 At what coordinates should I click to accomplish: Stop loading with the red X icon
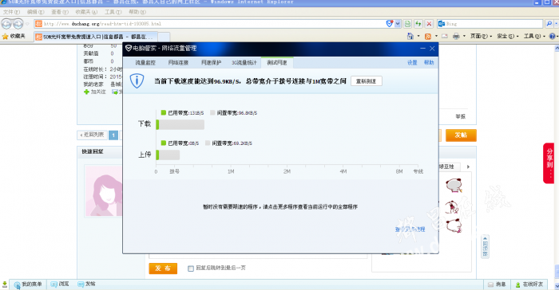[429, 24]
